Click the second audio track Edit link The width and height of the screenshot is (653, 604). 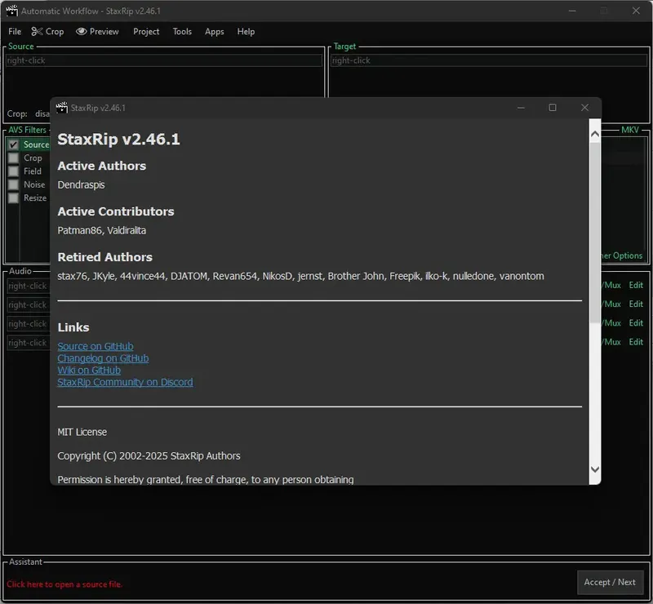point(636,304)
